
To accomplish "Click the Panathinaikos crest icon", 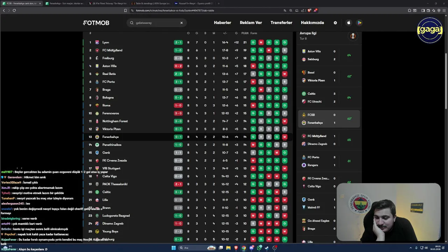I will point(97,145).
